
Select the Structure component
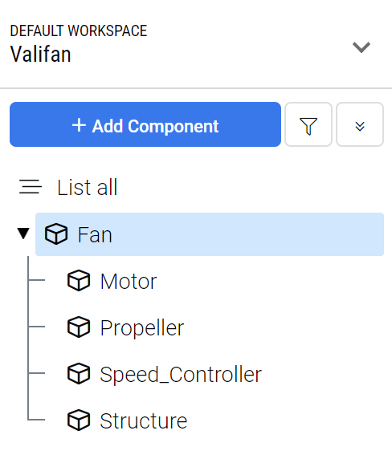[x=143, y=420]
